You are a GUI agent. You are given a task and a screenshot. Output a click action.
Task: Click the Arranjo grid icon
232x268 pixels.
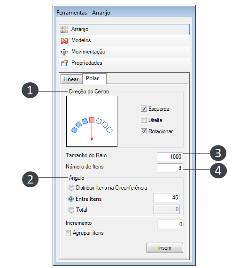[64, 30]
